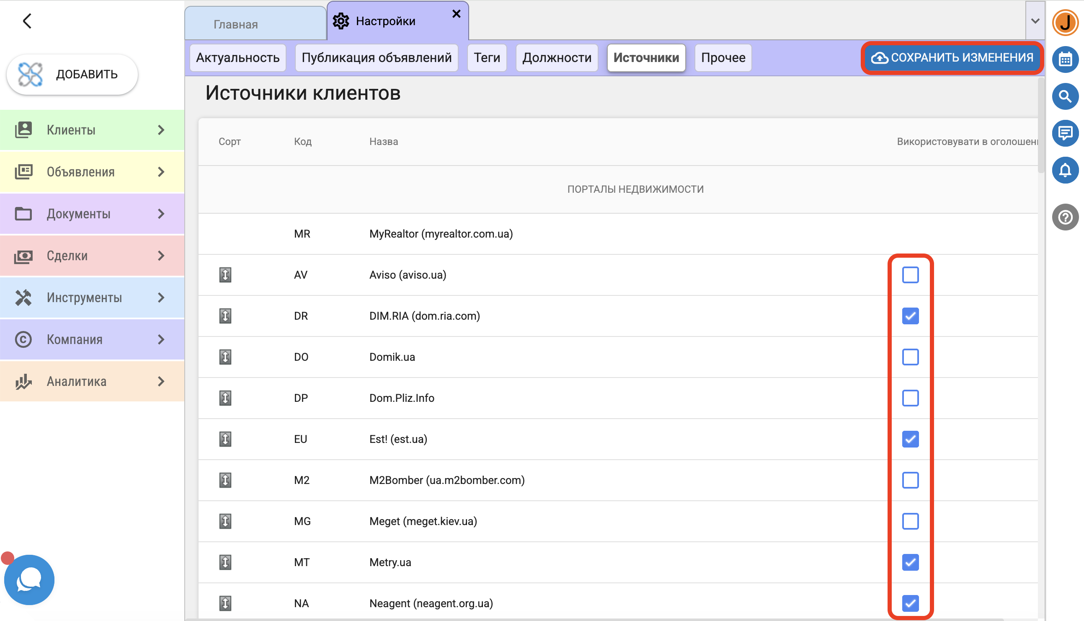The image size is (1084, 621).
Task: Open the live chat bubble widget
Action: [29, 580]
